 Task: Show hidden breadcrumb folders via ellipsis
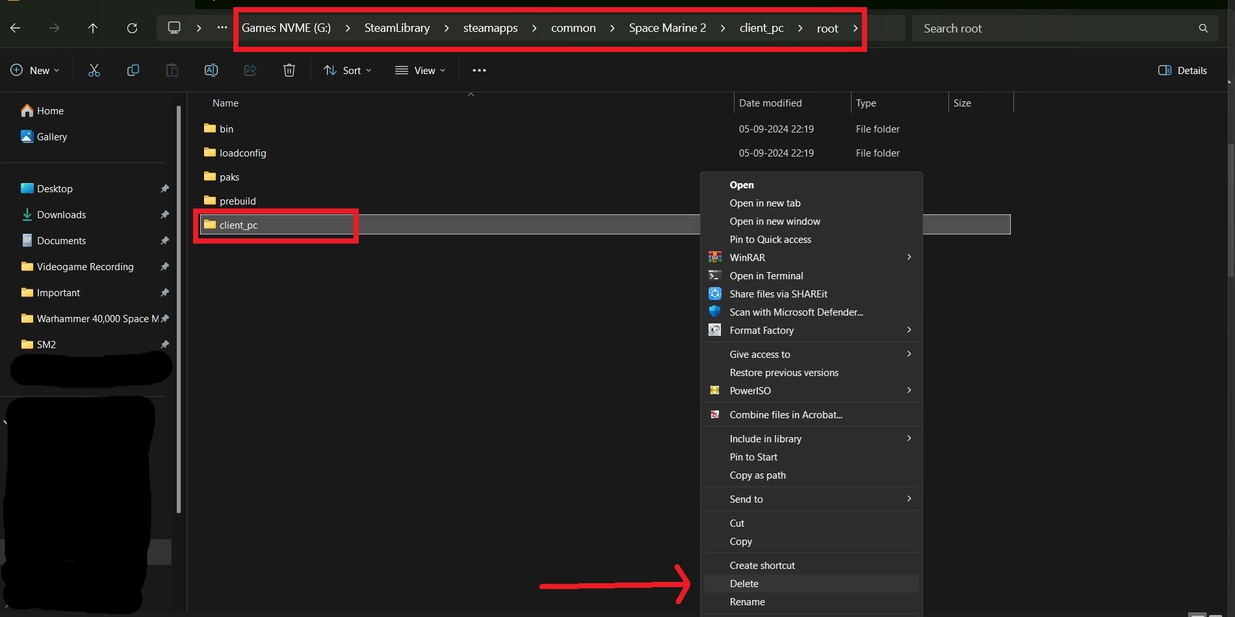tap(222, 28)
